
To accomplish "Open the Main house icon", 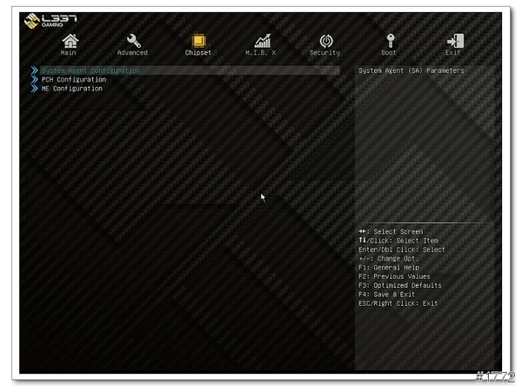I will [70, 41].
